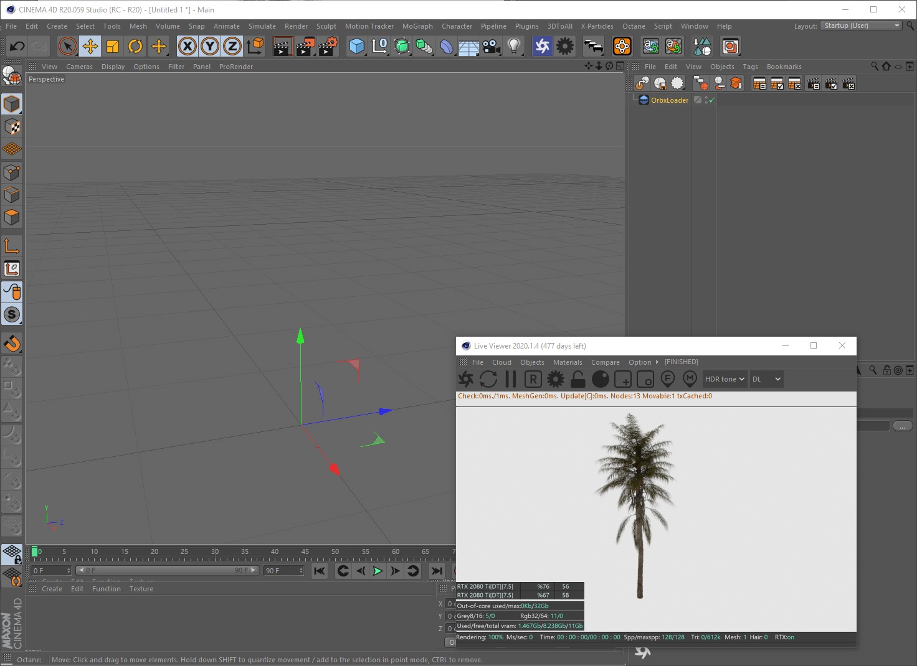
Task: Select the Move tool in top toolbar
Action: 90,47
